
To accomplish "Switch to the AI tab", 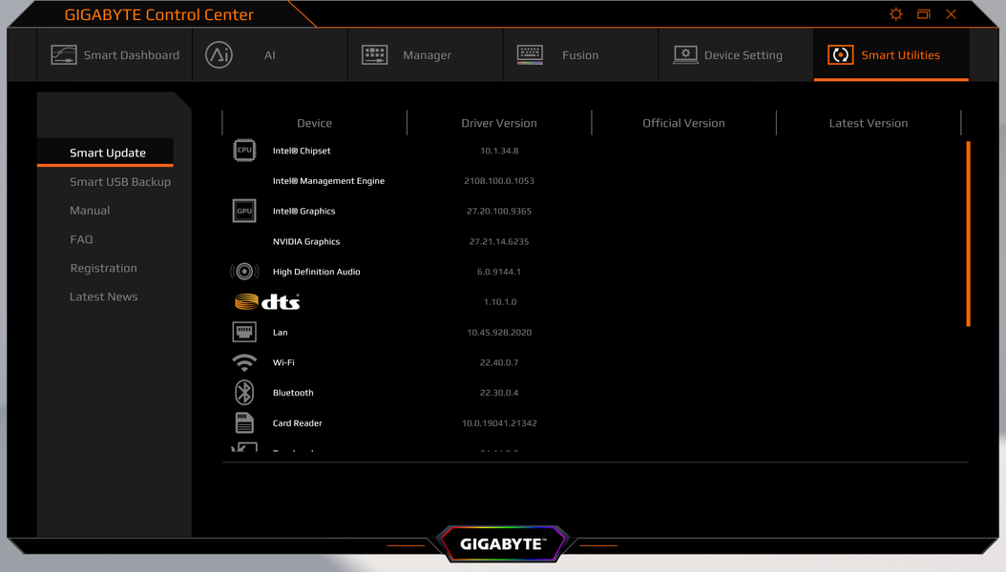I will [x=270, y=55].
